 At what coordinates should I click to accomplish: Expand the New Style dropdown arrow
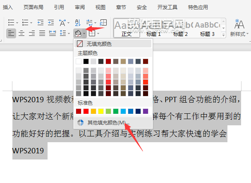pos(247,34)
